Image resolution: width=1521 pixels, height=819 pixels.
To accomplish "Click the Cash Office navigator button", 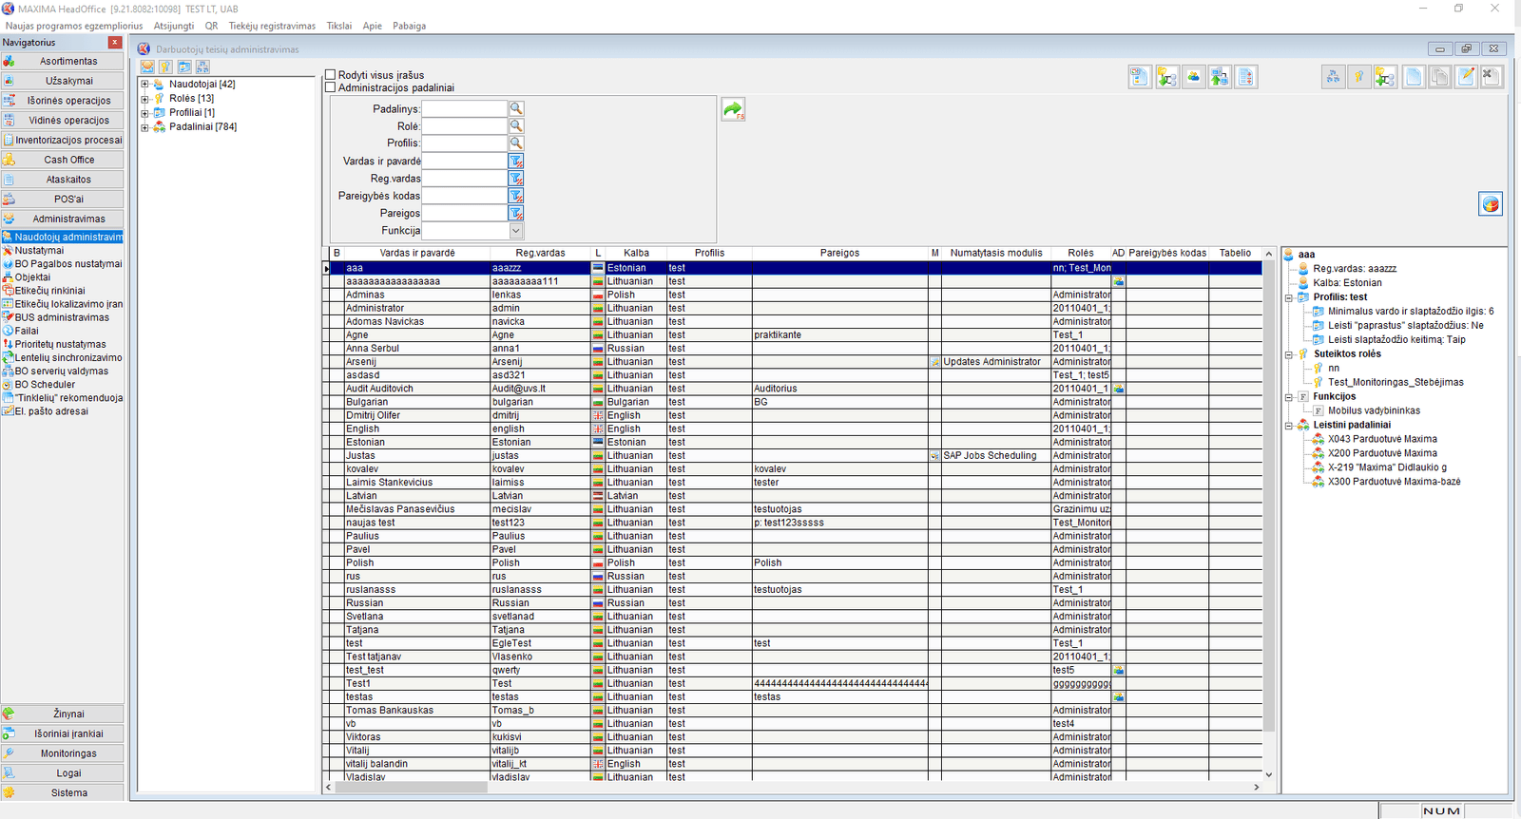I will (x=68, y=160).
